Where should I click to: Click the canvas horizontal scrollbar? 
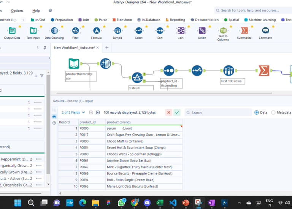click(x=164, y=93)
